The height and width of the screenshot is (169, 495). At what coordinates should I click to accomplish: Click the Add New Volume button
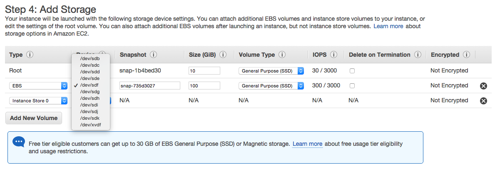[34, 118]
